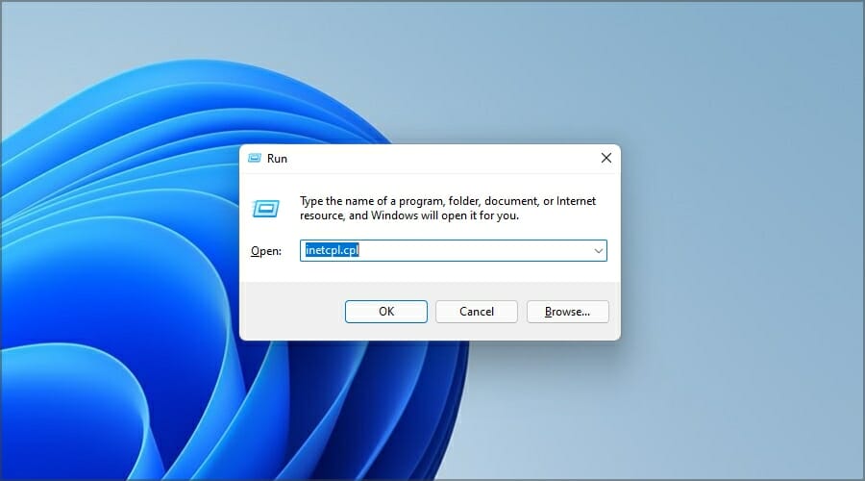Cancel the Run dialog
This screenshot has width=865, height=481.
[x=477, y=312]
